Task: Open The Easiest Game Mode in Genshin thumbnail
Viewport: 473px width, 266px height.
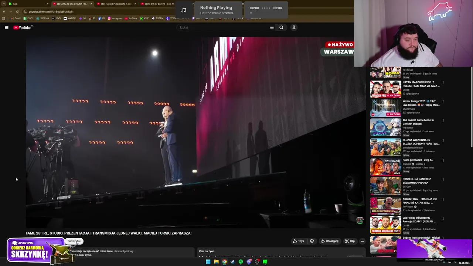Action: (x=386, y=127)
